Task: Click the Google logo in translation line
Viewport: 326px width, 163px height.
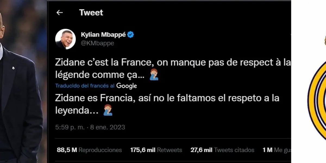Action: 127,86
